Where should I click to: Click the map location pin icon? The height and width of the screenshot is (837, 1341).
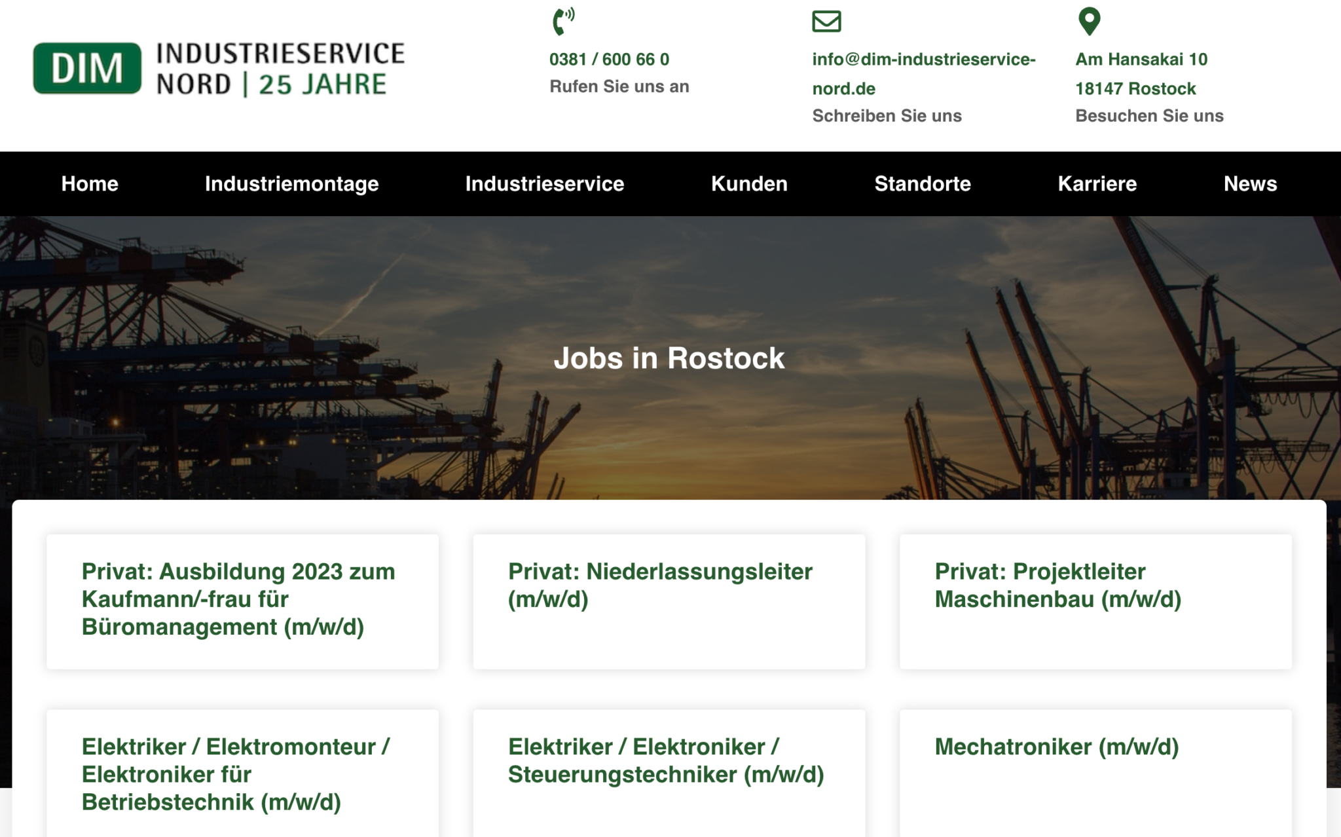[1089, 21]
